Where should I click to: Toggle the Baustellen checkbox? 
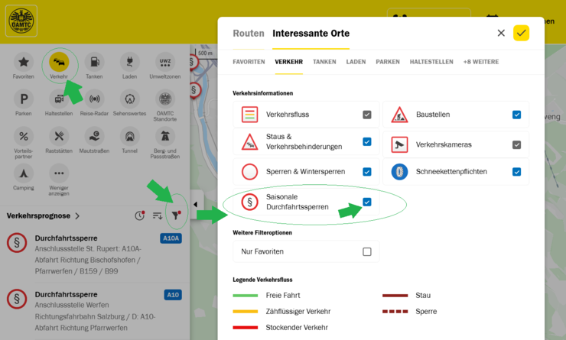(x=516, y=115)
